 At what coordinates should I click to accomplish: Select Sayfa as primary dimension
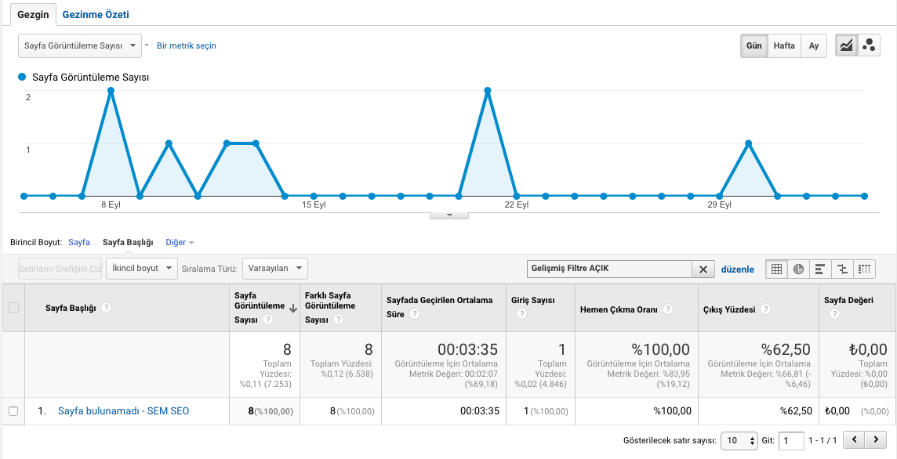click(x=79, y=242)
